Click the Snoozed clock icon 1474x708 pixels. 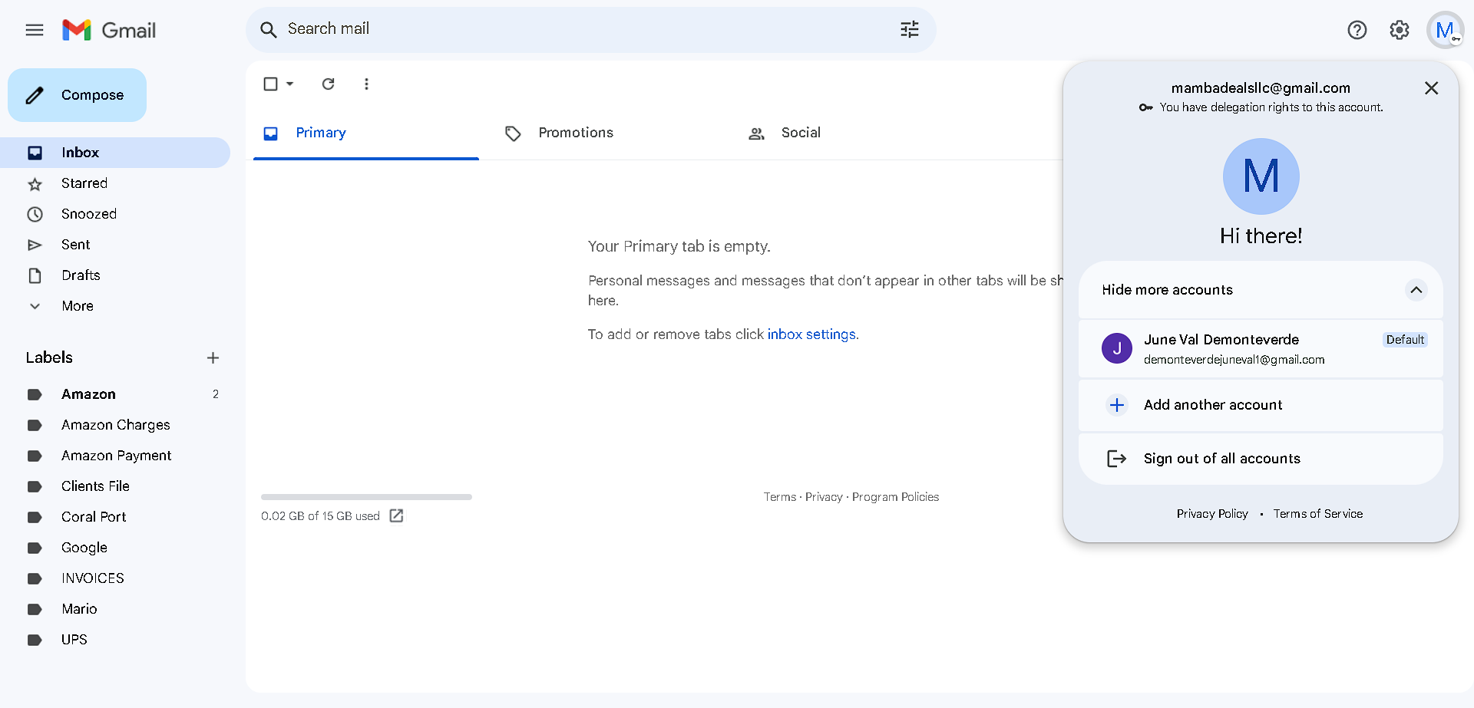point(35,214)
